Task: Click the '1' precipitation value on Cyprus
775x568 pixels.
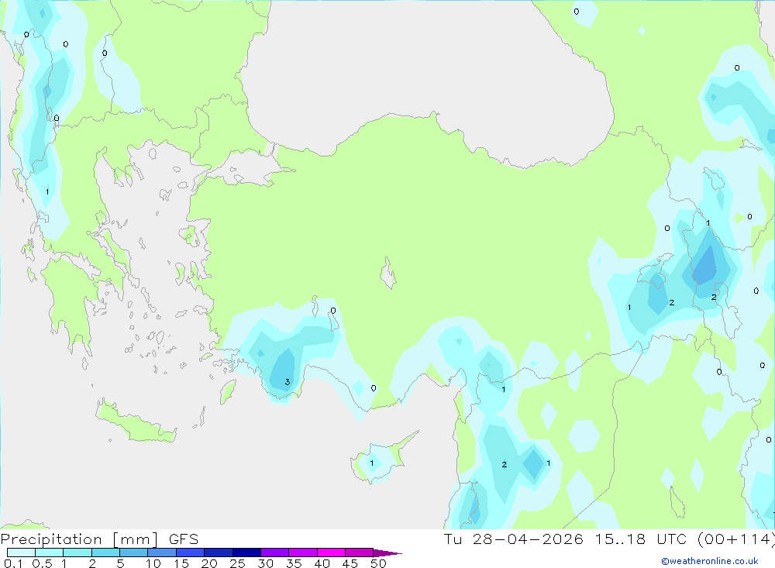Action: pos(372,463)
